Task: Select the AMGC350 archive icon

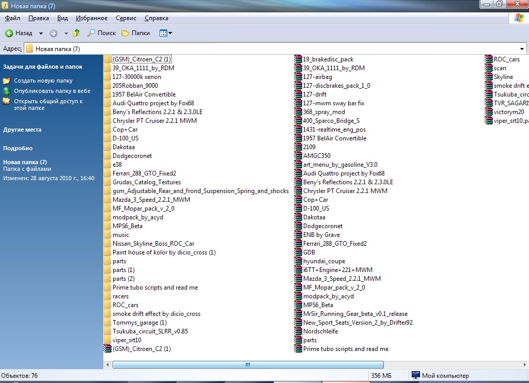Action: tap(298, 156)
